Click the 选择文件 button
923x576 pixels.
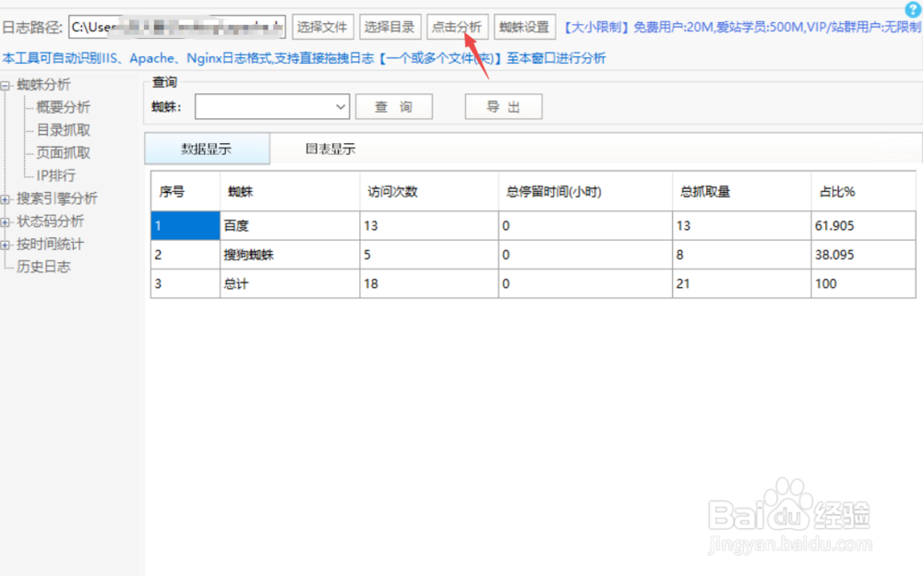(x=322, y=27)
